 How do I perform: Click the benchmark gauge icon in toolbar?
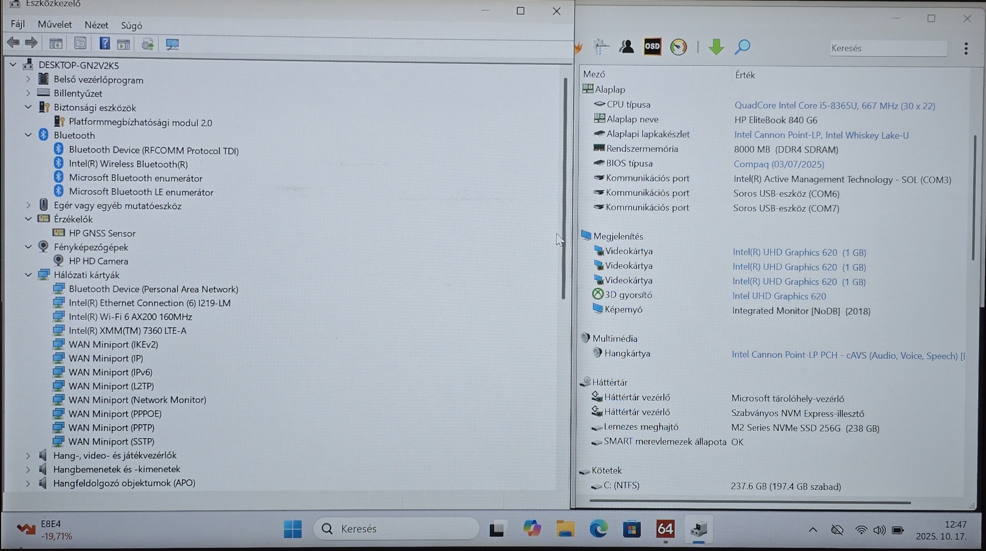pos(678,47)
